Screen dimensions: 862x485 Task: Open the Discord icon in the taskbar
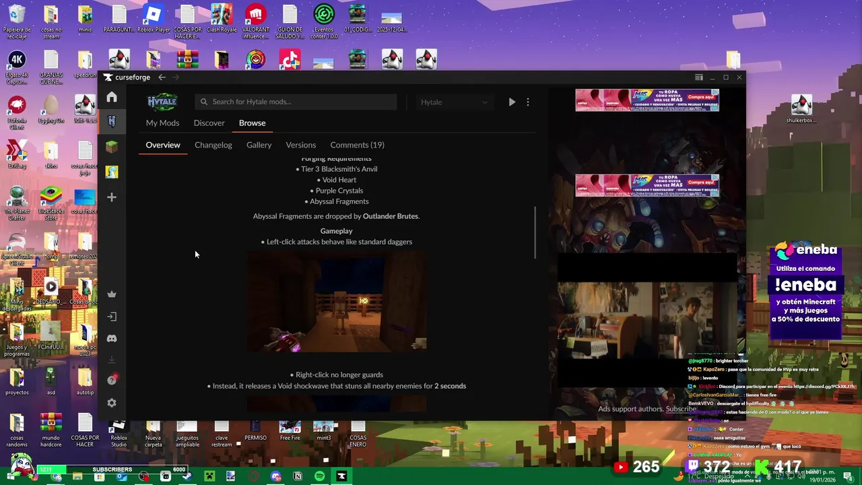coord(275,476)
